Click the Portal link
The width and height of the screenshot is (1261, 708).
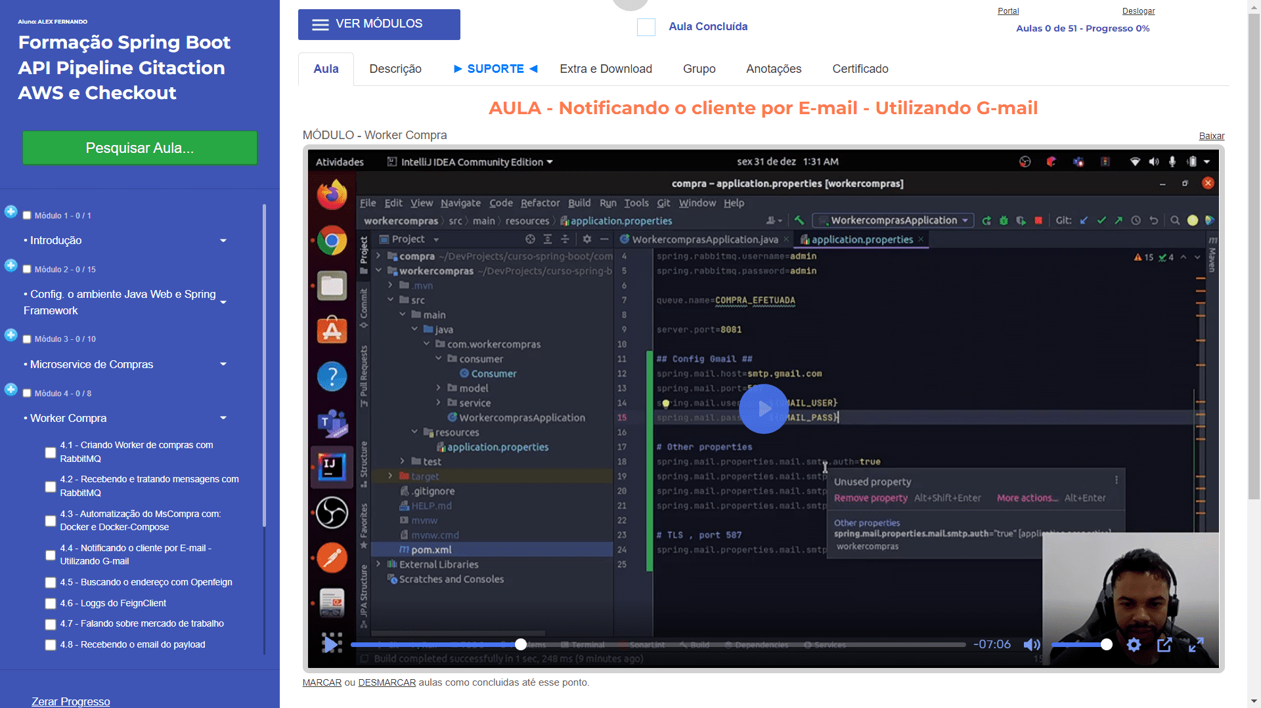1008,11
